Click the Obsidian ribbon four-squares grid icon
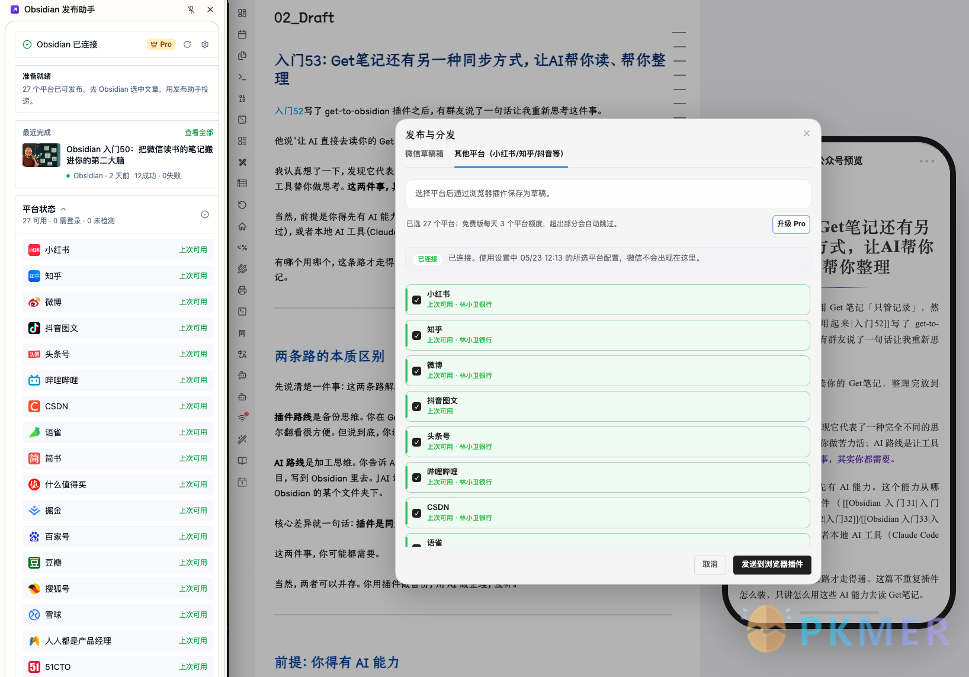This screenshot has width=969, height=677. coord(242,13)
